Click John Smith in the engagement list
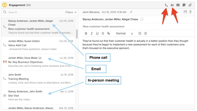This screenshot has width=197, height=111. [15, 75]
